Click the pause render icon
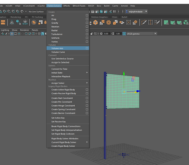Image resolution: width=189 pixels, height=165 pixels. click(114, 11)
